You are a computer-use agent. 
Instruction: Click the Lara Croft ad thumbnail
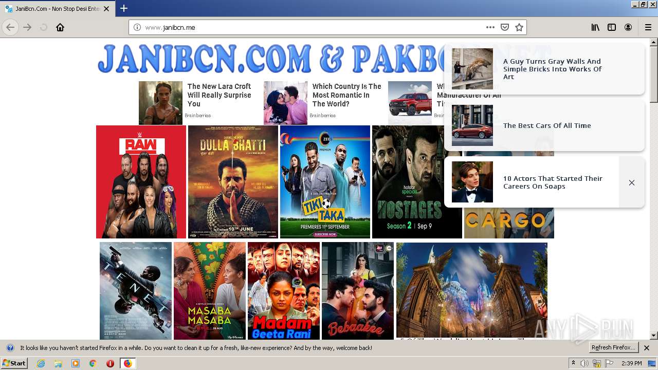[x=160, y=103]
